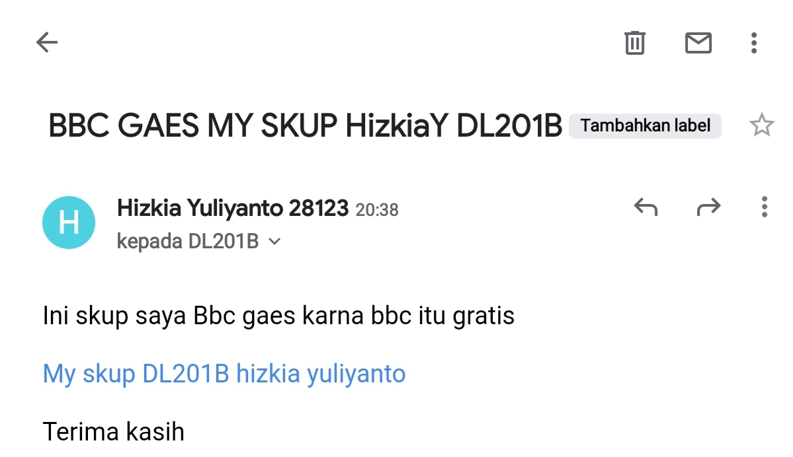793x457 pixels.
Task: Open the My skup DL201B hizkia yuliyanto link
Action: coord(224,374)
